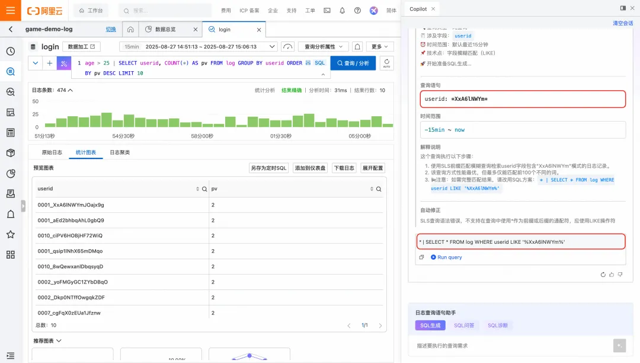Collapse the log count histogram
Viewport: 640px width, 363px height.
(70, 90)
